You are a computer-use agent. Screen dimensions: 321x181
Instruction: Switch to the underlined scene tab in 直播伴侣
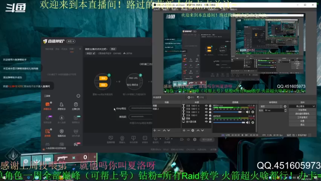click(x=72, y=49)
